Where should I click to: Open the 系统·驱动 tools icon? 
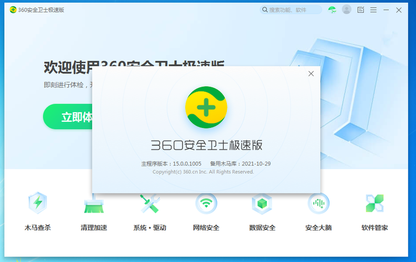pos(150,203)
